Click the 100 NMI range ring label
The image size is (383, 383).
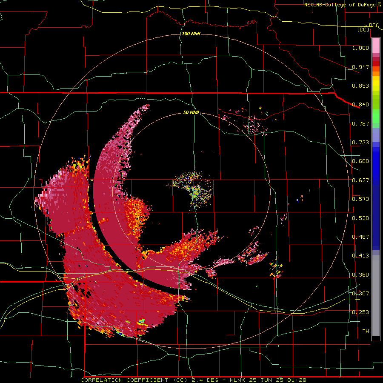click(191, 34)
